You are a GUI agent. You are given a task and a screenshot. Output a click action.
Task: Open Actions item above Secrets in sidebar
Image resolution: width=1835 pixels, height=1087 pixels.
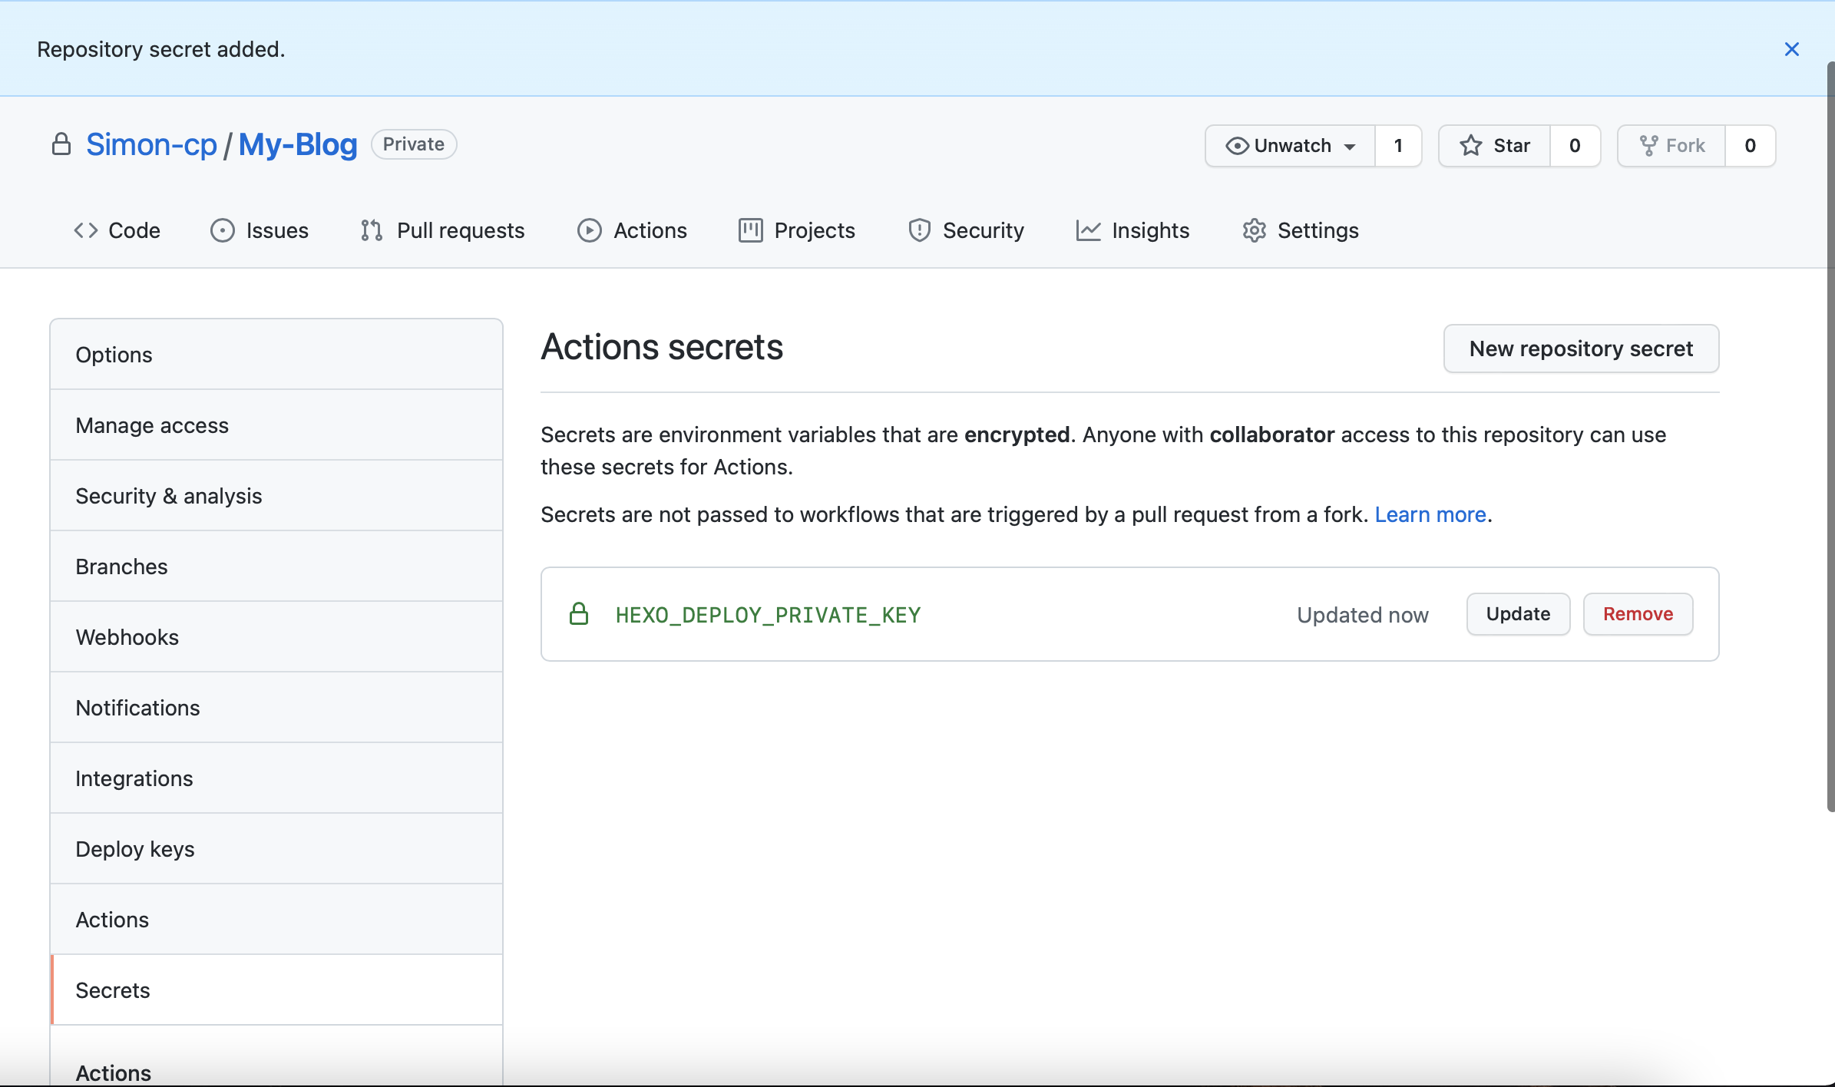(x=276, y=920)
